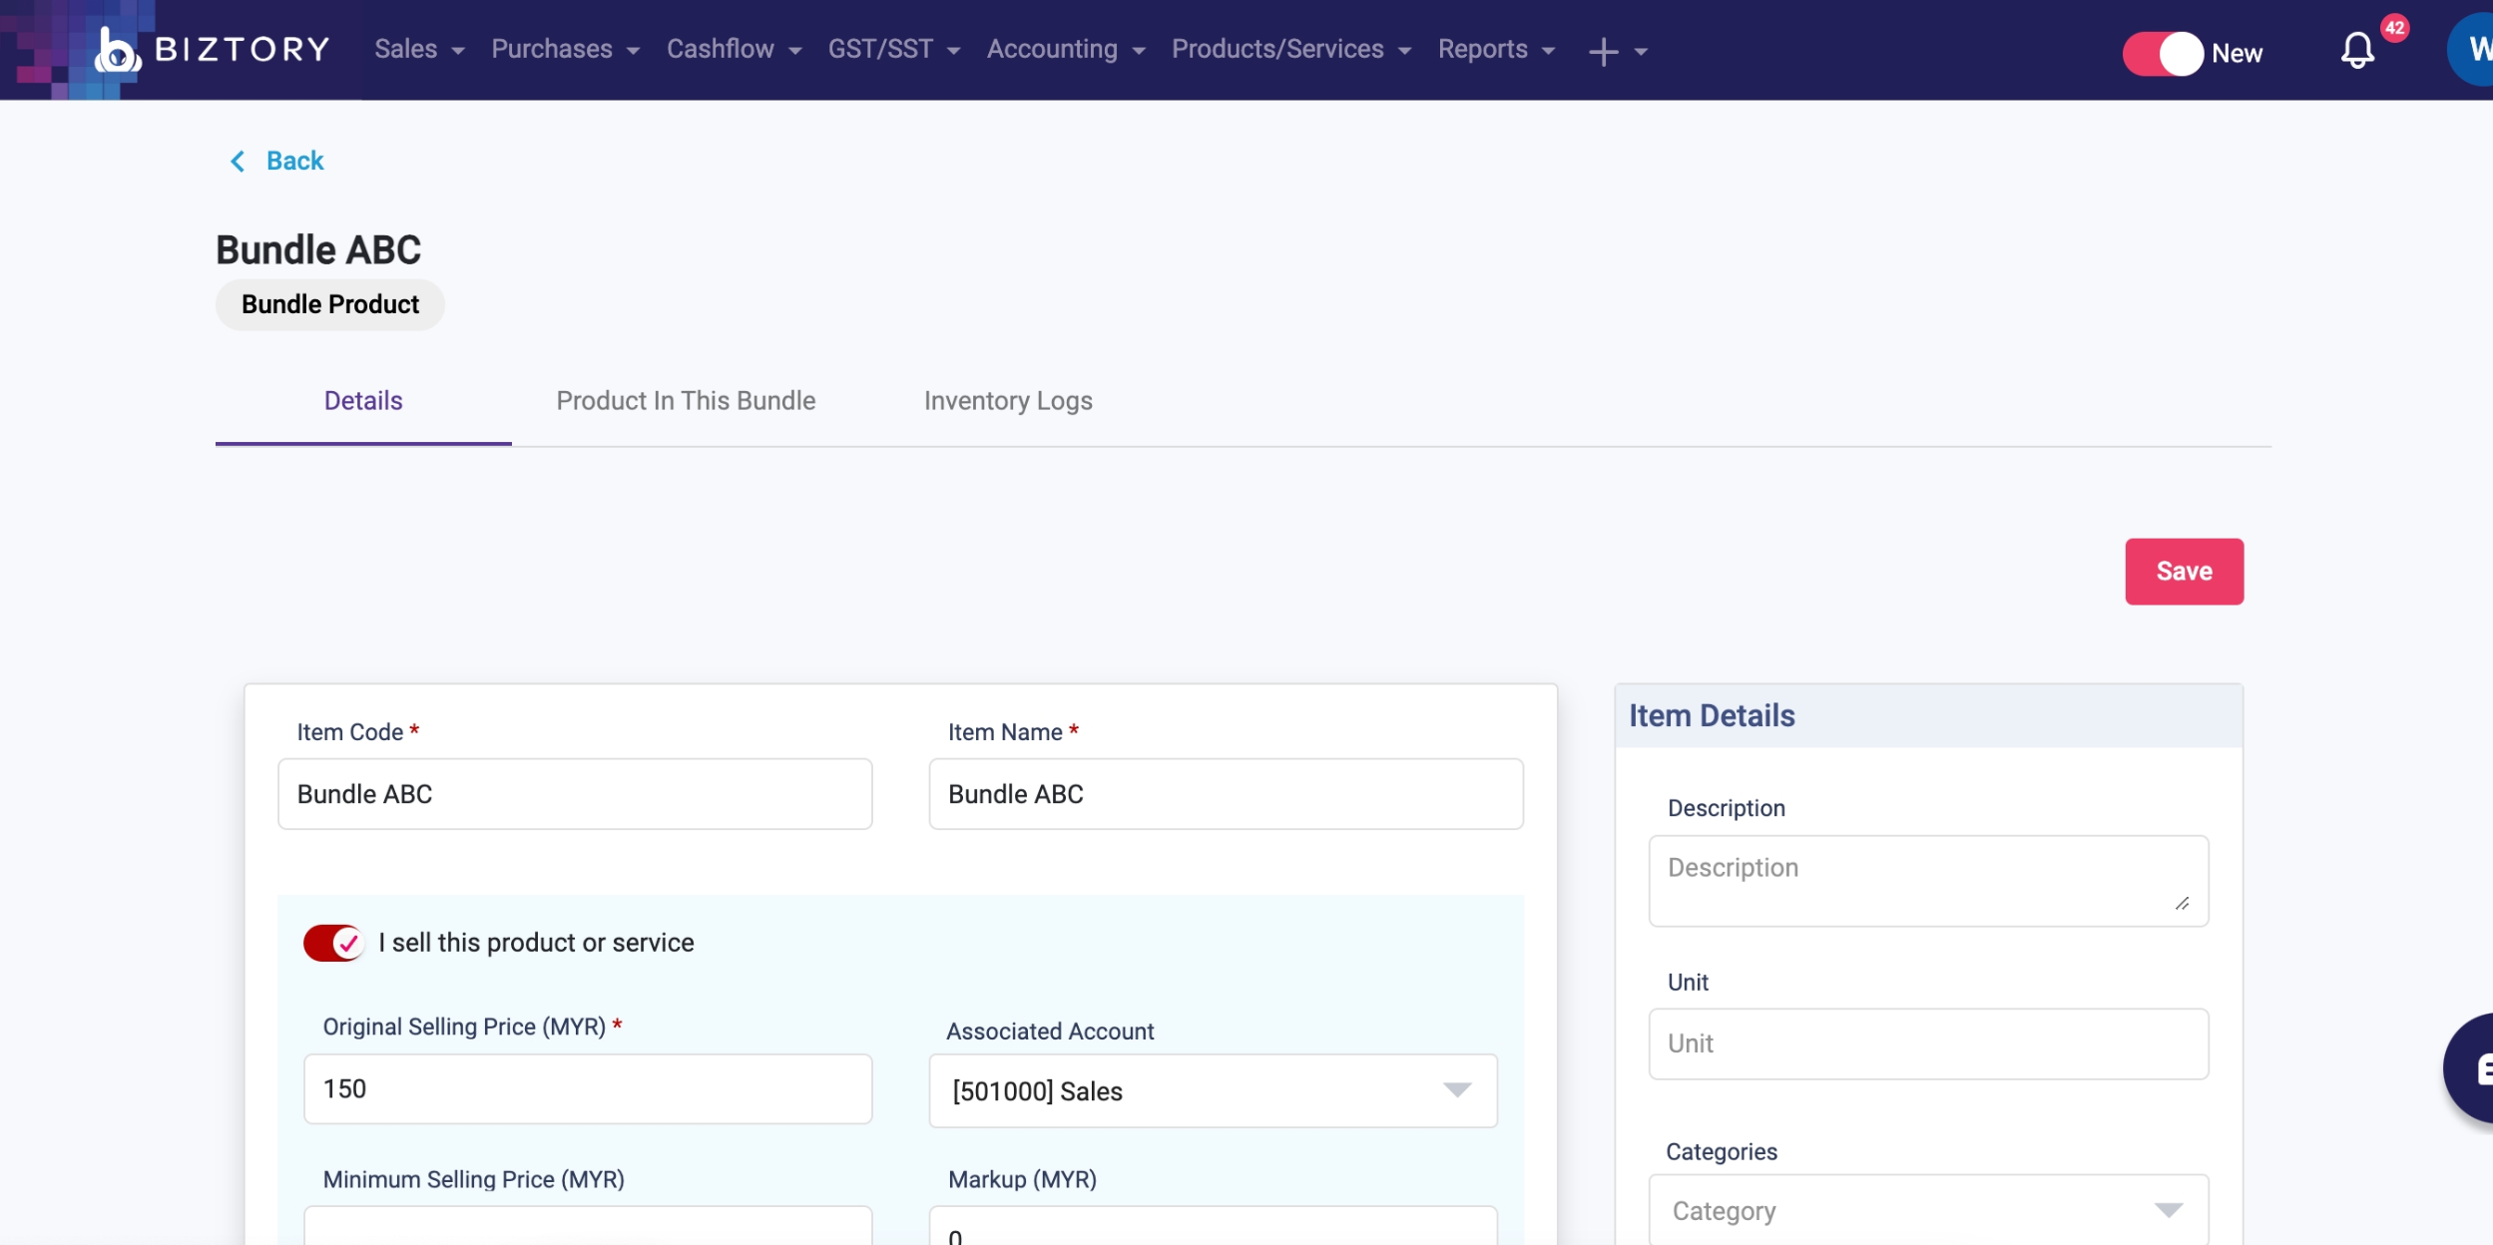Open the Inventory Logs tab
The image size is (2493, 1245).
click(1007, 401)
